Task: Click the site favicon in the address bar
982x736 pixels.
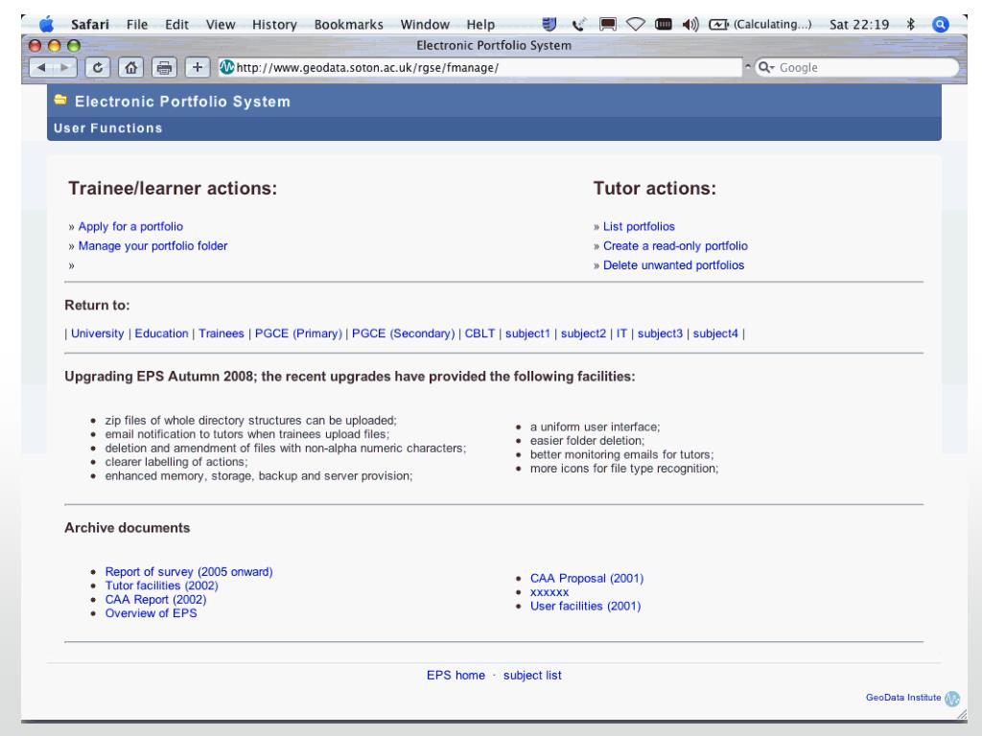Action: point(226,67)
